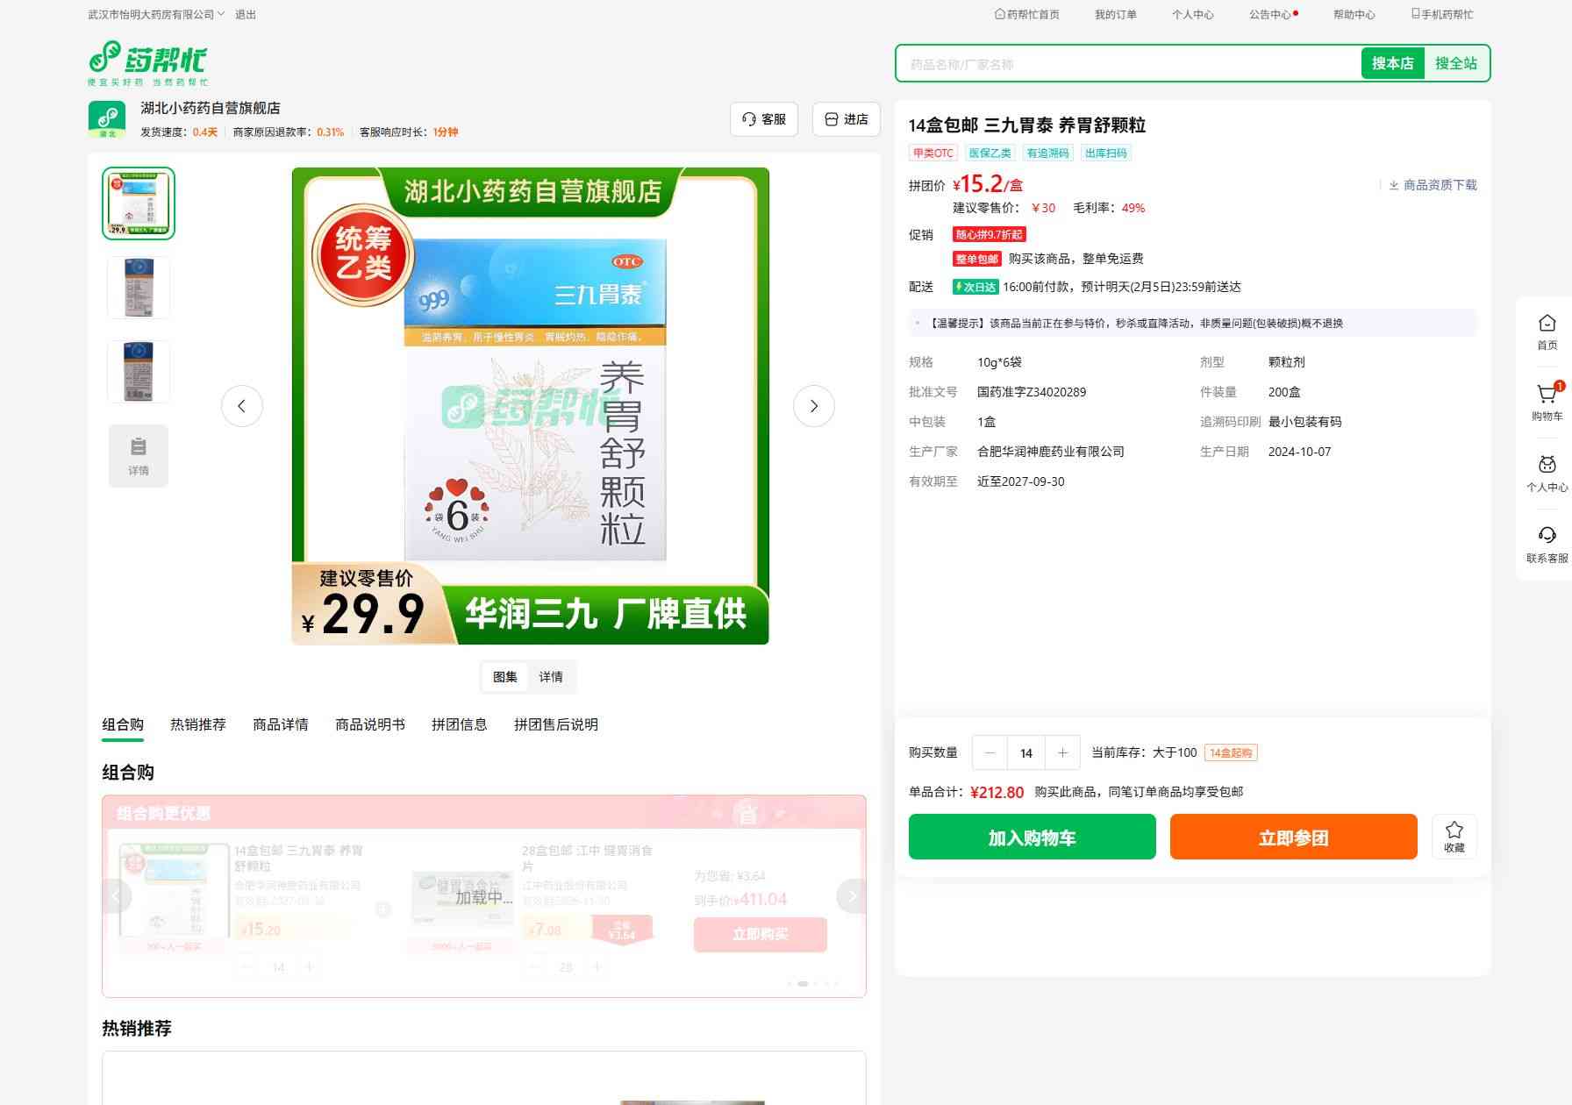Open the 商品说明书 tab
1572x1105 pixels.
(369, 724)
